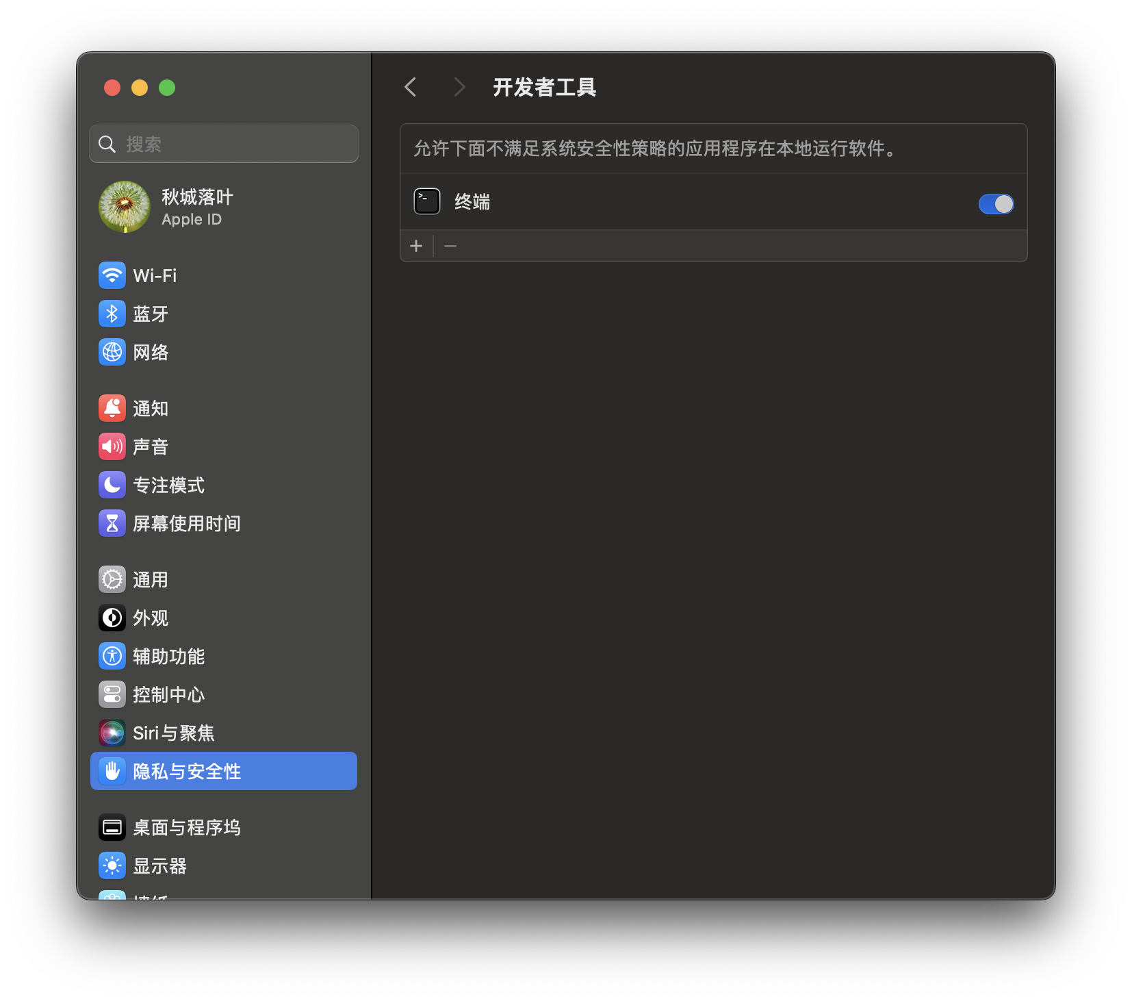Select the 外观 label

click(151, 618)
